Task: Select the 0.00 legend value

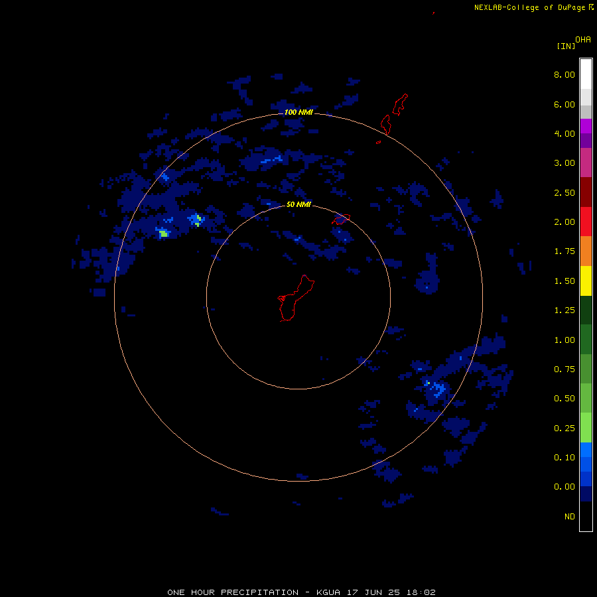Action: 564,487
